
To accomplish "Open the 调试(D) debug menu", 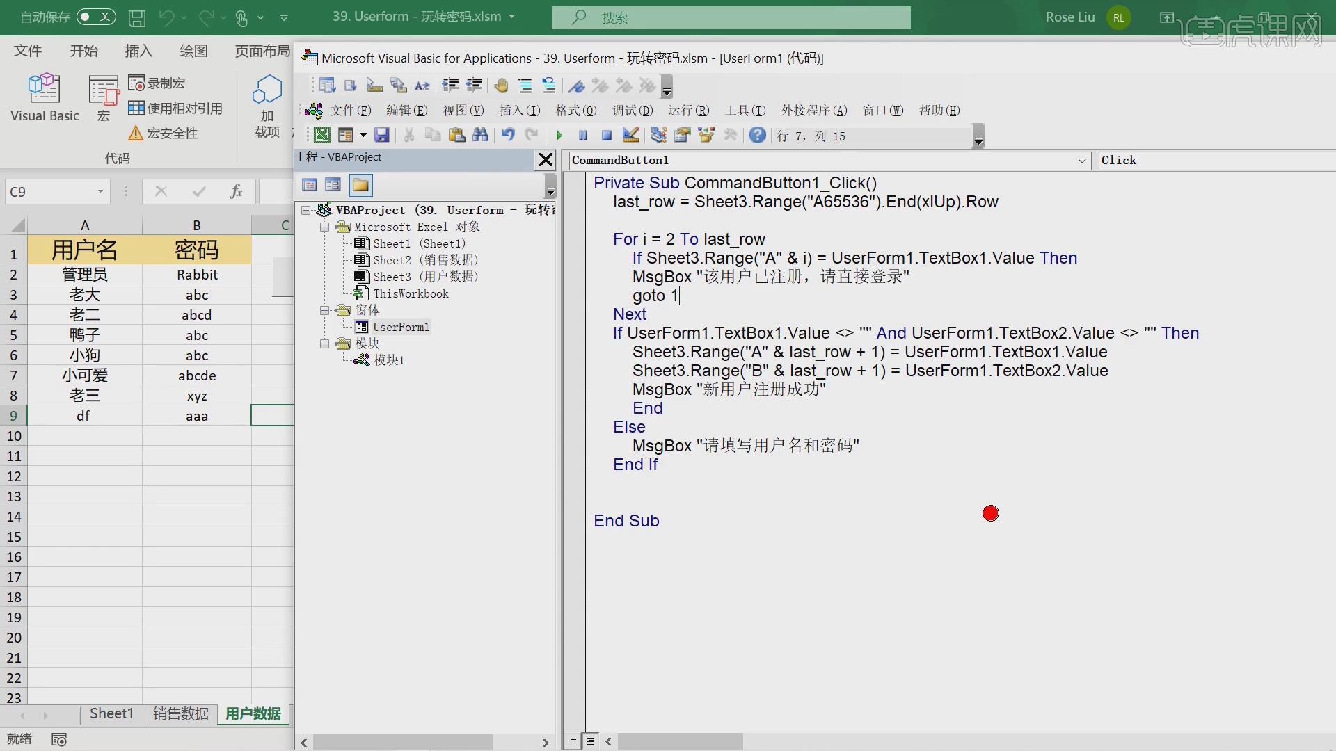I will click(632, 111).
